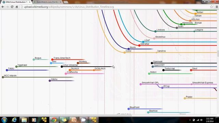This screenshot has width=219, height=123.
Task: Click the Craftworks pink node
Action: pos(66,74)
